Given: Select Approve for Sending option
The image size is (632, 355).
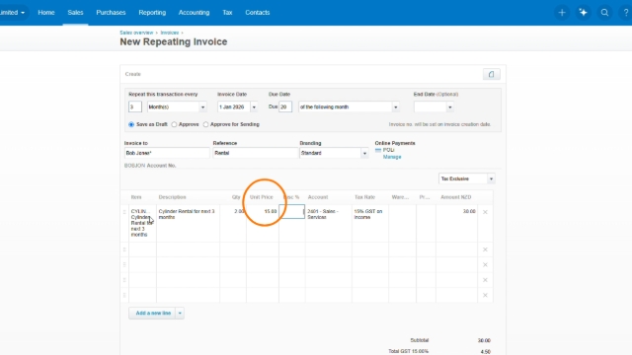Looking at the screenshot, I should [x=206, y=125].
